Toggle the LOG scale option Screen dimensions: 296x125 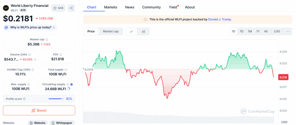[x=277, y=32]
